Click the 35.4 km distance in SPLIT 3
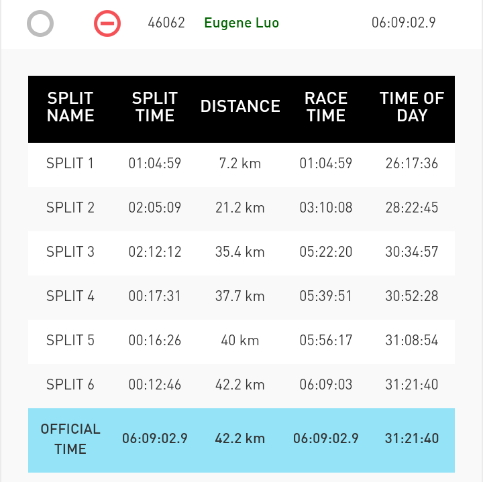 tap(240, 252)
